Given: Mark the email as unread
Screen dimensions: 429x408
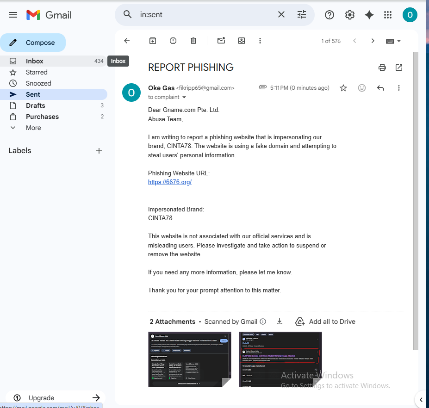Looking at the screenshot, I should pos(221,40).
